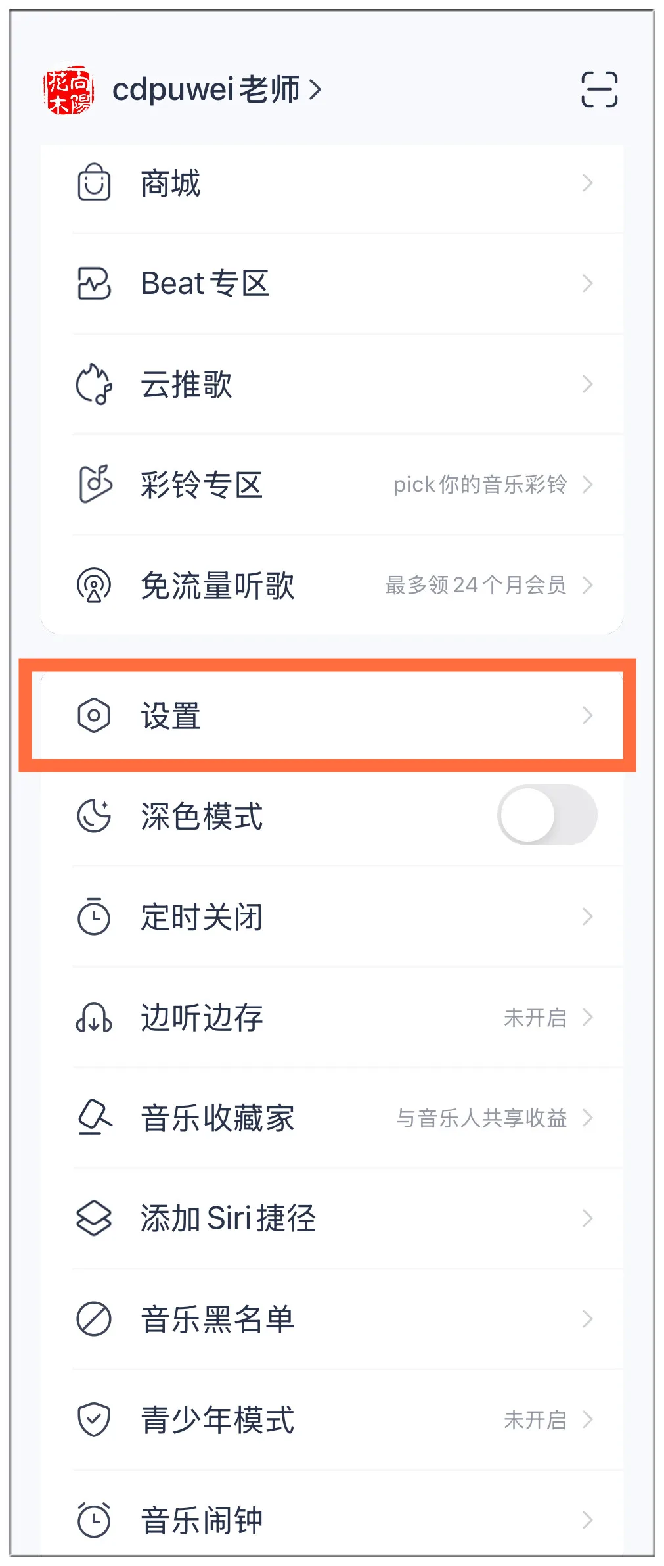Tap the 定时关闭 timer icon
This screenshot has height=1566, width=664.
click(x=94, y=916)
